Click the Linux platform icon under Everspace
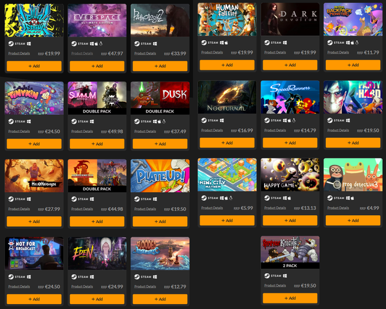 101,44
